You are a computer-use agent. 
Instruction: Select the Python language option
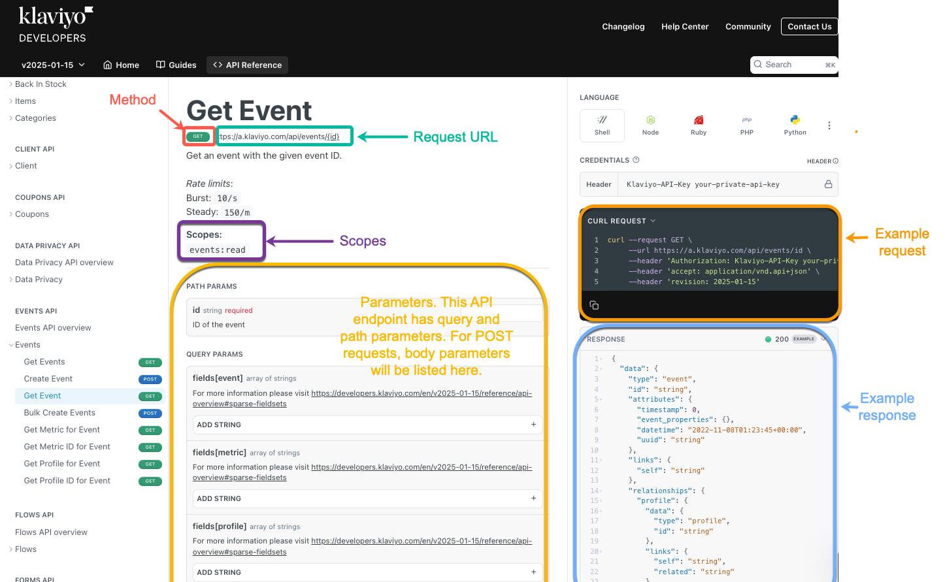coord(795,125)
